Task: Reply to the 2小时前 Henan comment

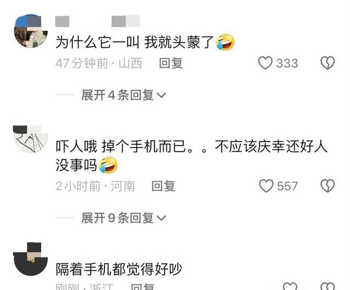Action: point(163,186)
